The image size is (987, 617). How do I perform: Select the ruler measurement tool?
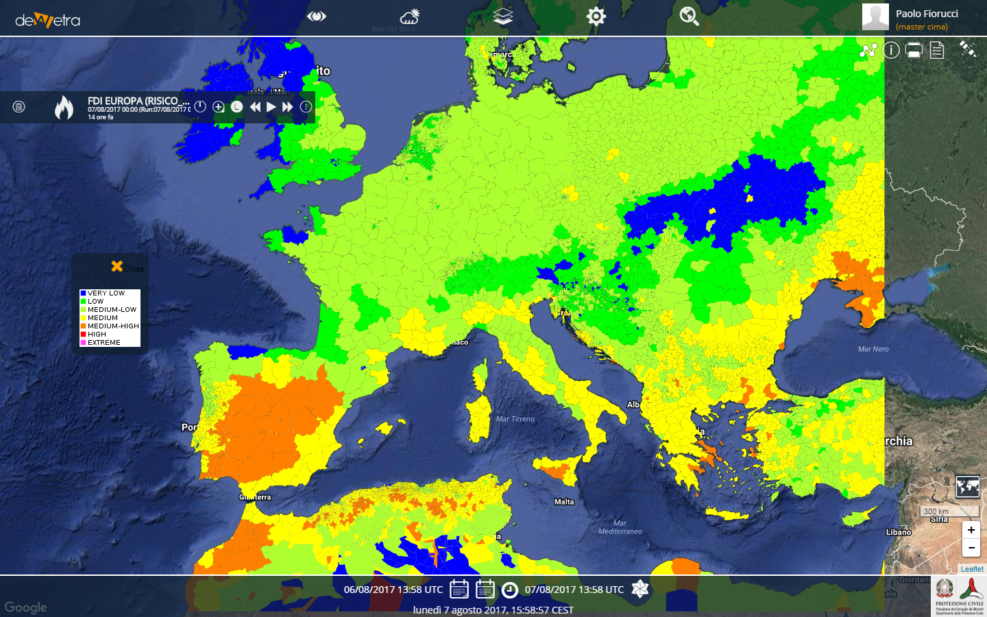[x=967, y=49]
